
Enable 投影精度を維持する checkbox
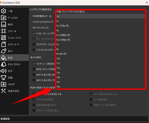click(x=34, y=105)
